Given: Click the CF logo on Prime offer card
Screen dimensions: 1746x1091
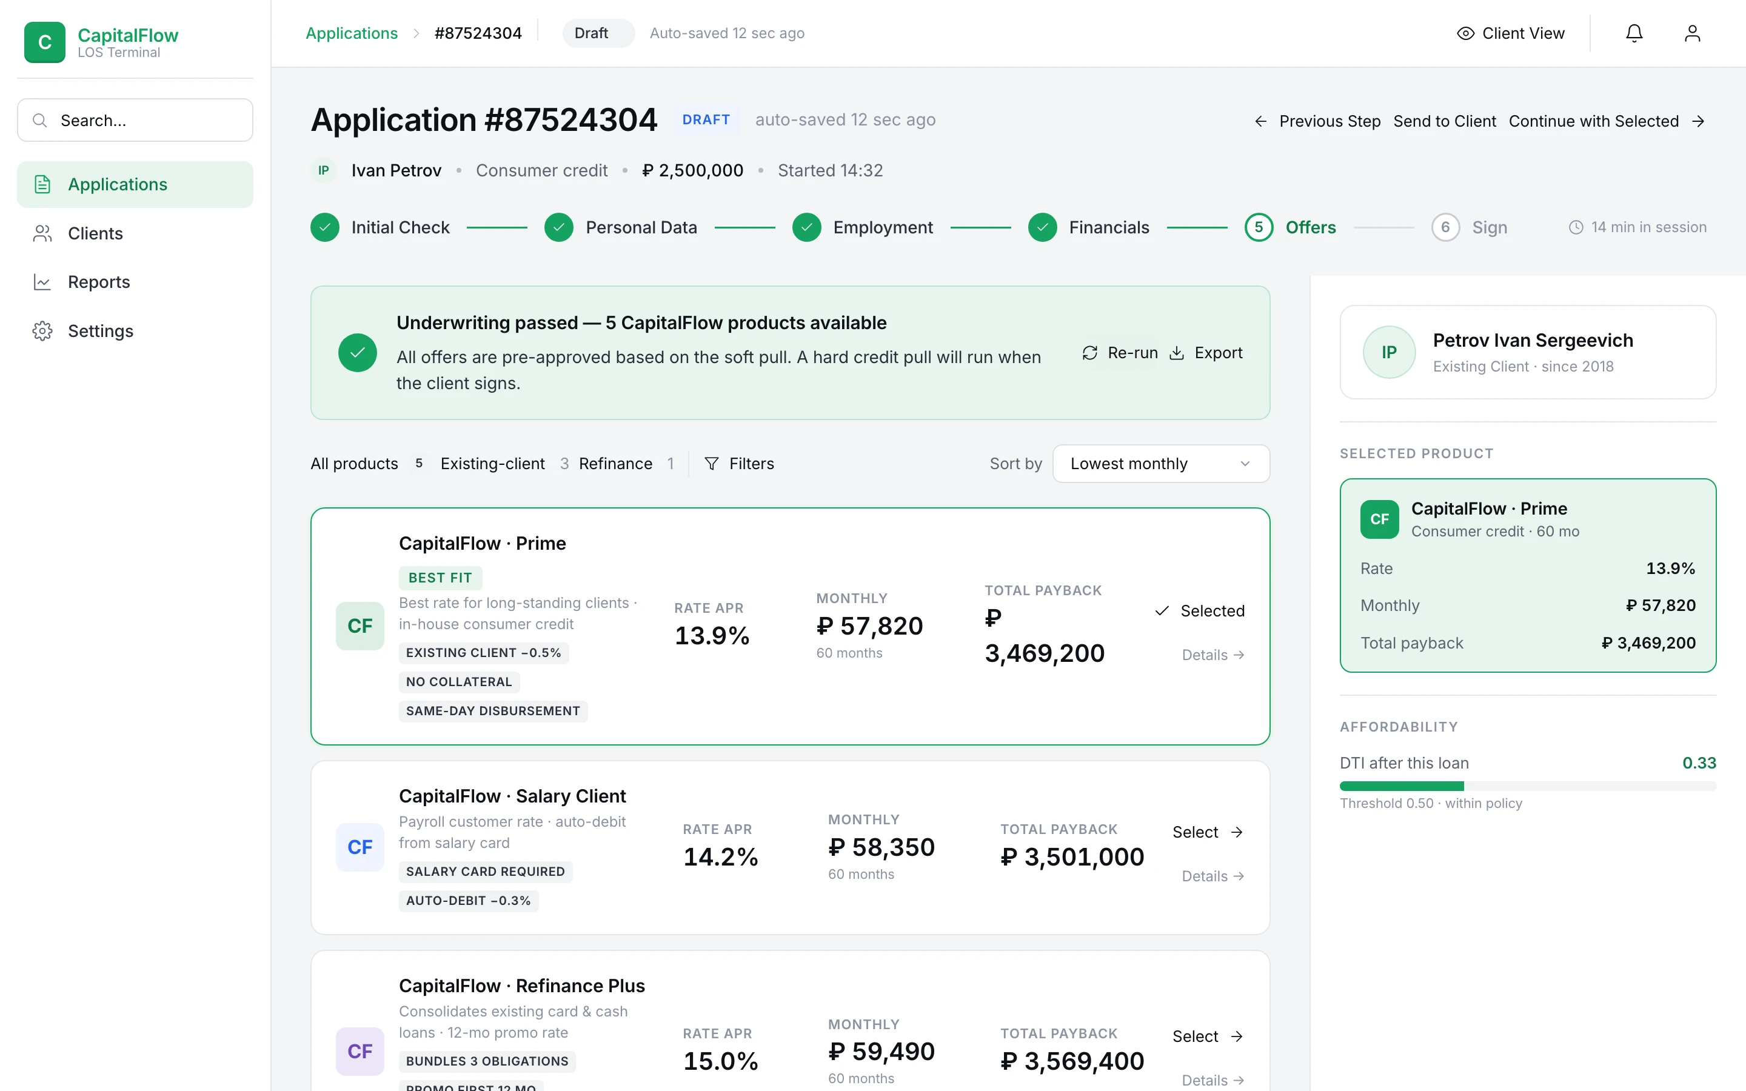Looking at the screenshot, I should coord(360,626).
